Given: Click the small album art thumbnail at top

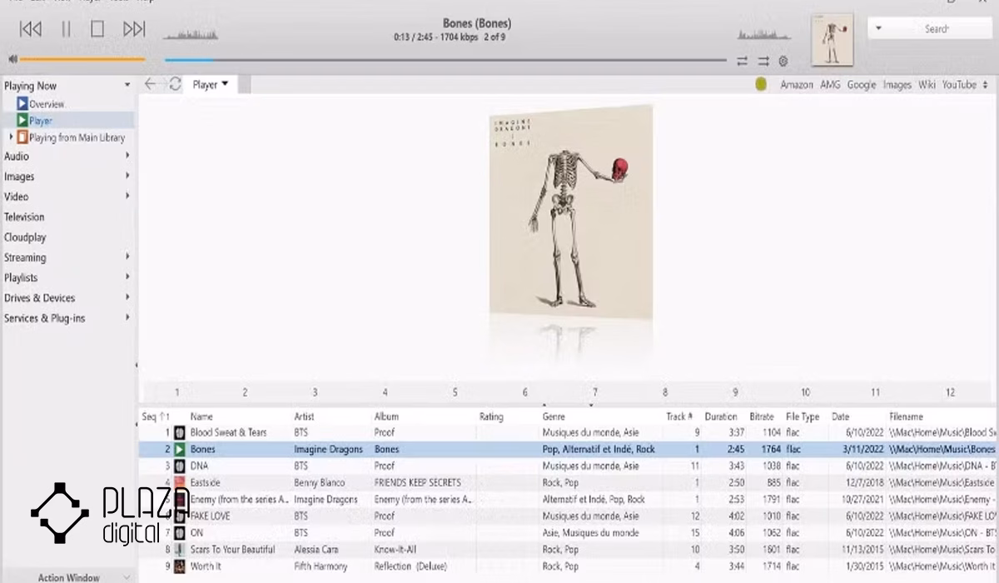Looking at the screenshot, I should 832,39.
